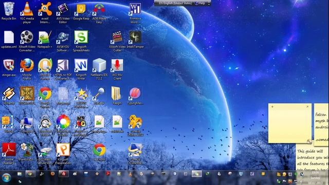Add new sticky note with plus
Viewport: 329px width, 185px height.
pyautogui.click(x=272, y=107)
